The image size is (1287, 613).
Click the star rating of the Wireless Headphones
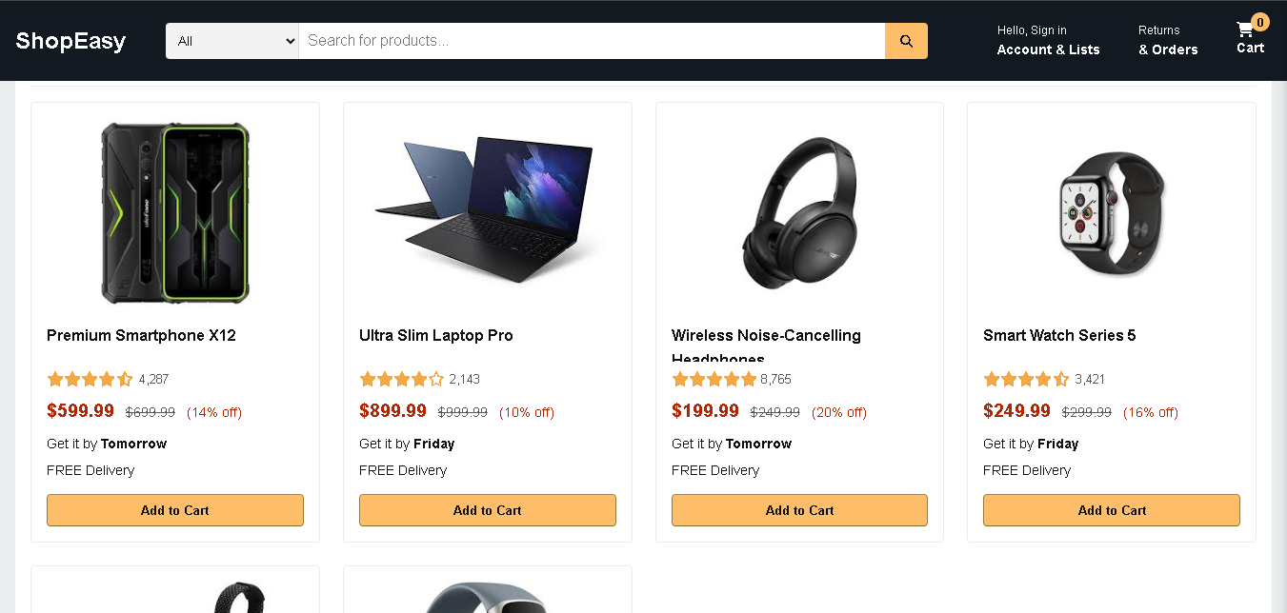714,379
